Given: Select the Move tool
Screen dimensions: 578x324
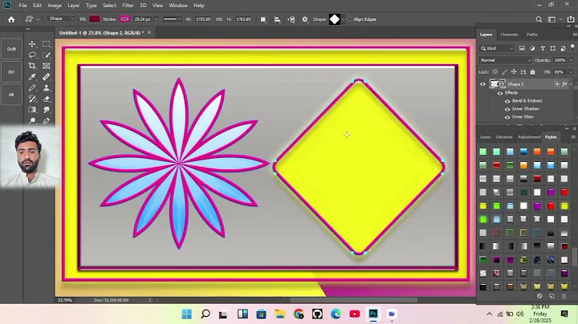Looking at the screenshot, I should pos(32,44).
